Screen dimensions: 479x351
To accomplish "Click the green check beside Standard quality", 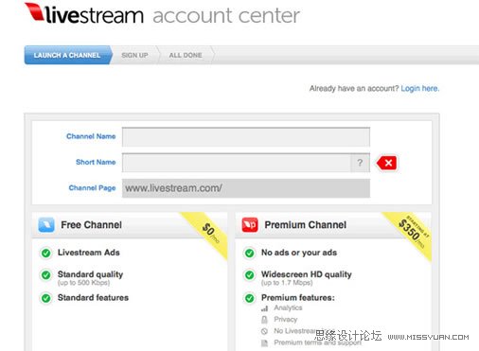I will click(x=46, y=275).
